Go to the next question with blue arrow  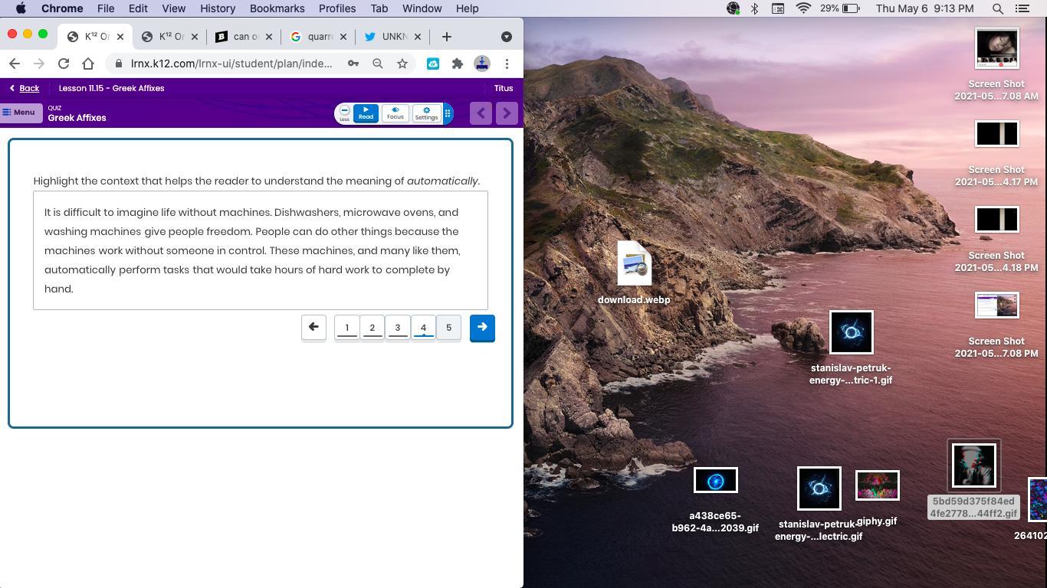click(482, 328)
